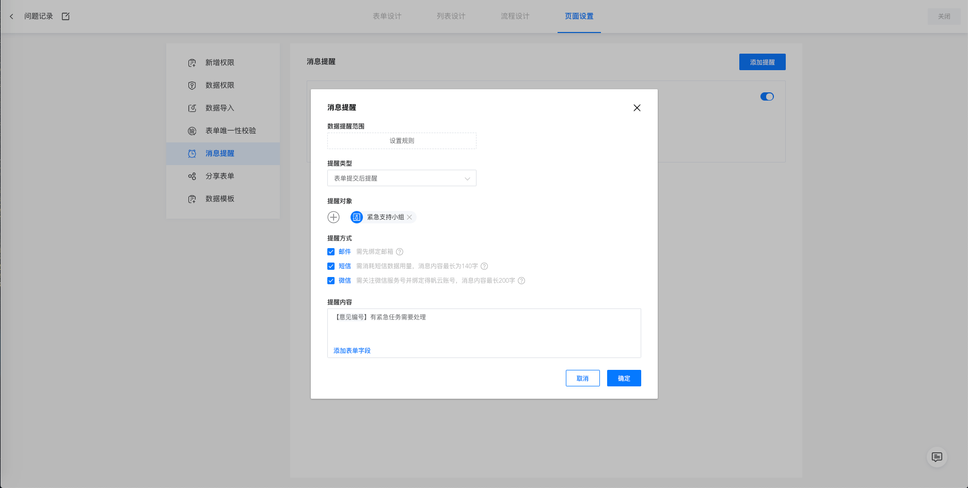Click the 数据导入 sidebar icon
This screenshot has height=488, width=968.
[192, 108]
